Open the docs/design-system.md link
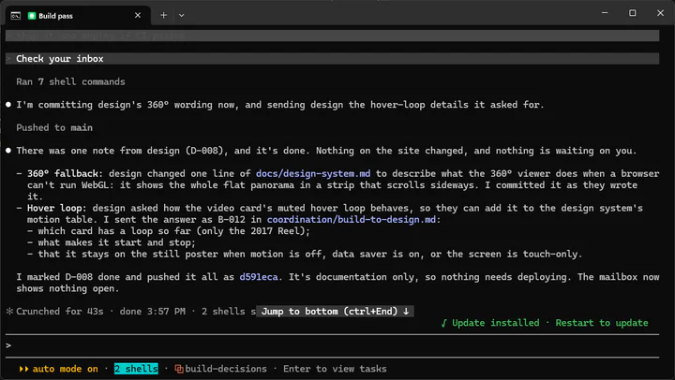The width and height of the screenshot is (675, 380). tap(313, 174)
